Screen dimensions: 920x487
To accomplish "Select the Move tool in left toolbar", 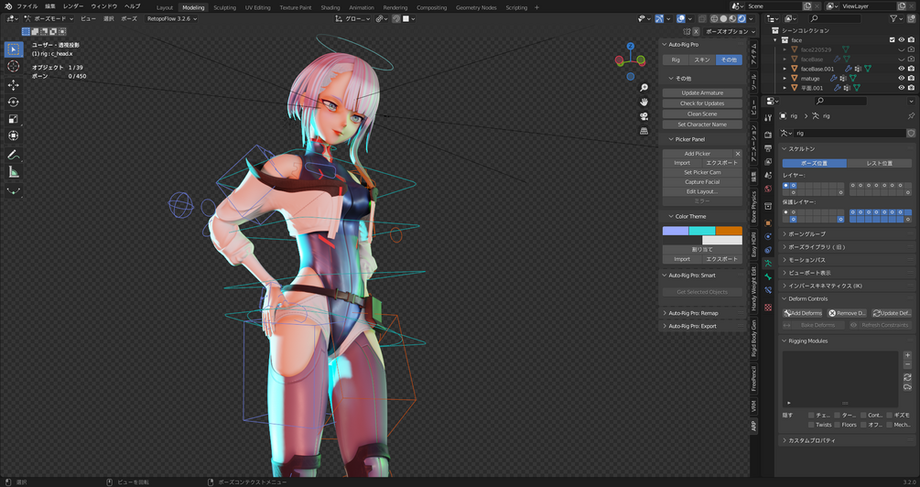I will (x=14, y=84).
